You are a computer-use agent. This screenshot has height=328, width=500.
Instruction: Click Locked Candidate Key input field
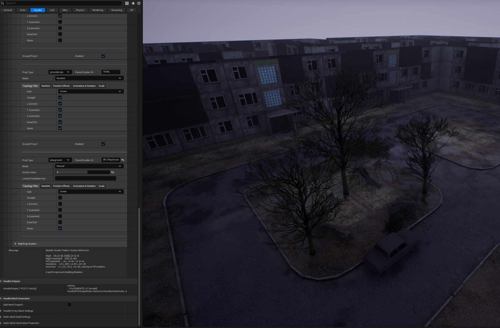pyautogui.click(x=86, y=178)
